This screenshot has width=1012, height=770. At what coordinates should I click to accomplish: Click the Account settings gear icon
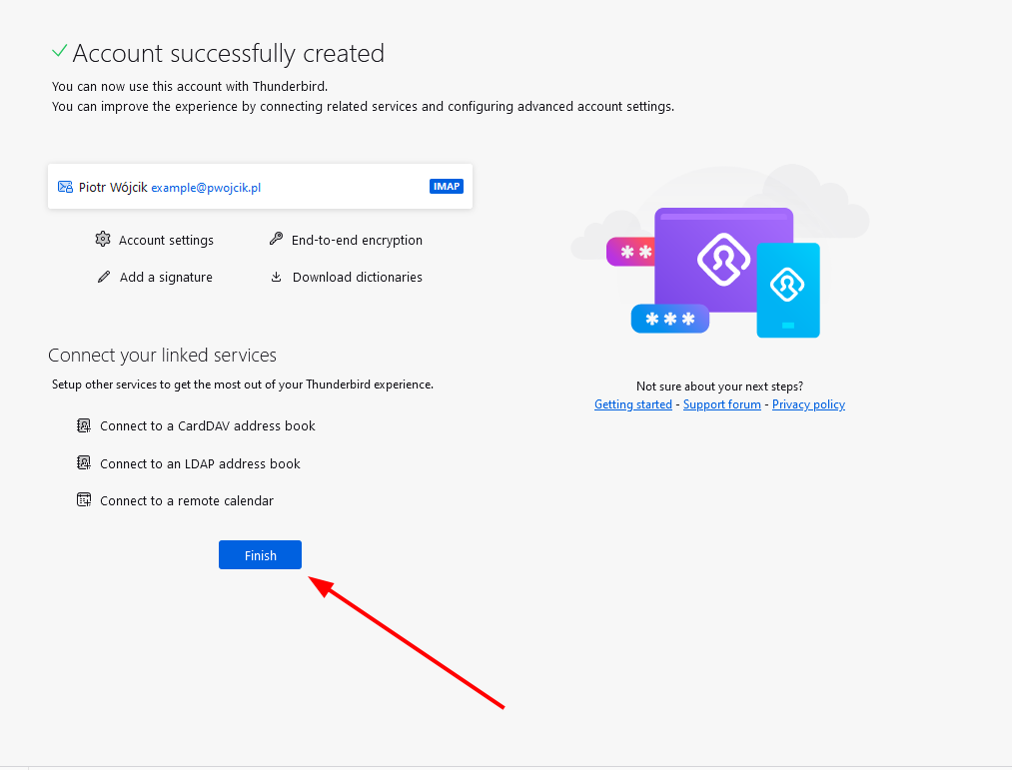click(103, 240)
